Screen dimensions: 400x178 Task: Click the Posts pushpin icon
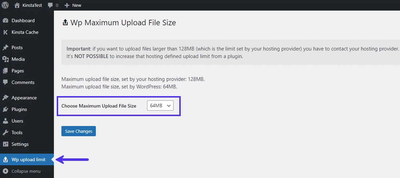click(x=5, y=48)
